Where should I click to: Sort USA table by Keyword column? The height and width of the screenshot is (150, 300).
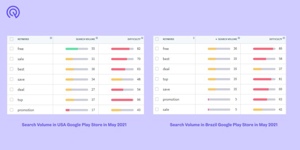23,39
